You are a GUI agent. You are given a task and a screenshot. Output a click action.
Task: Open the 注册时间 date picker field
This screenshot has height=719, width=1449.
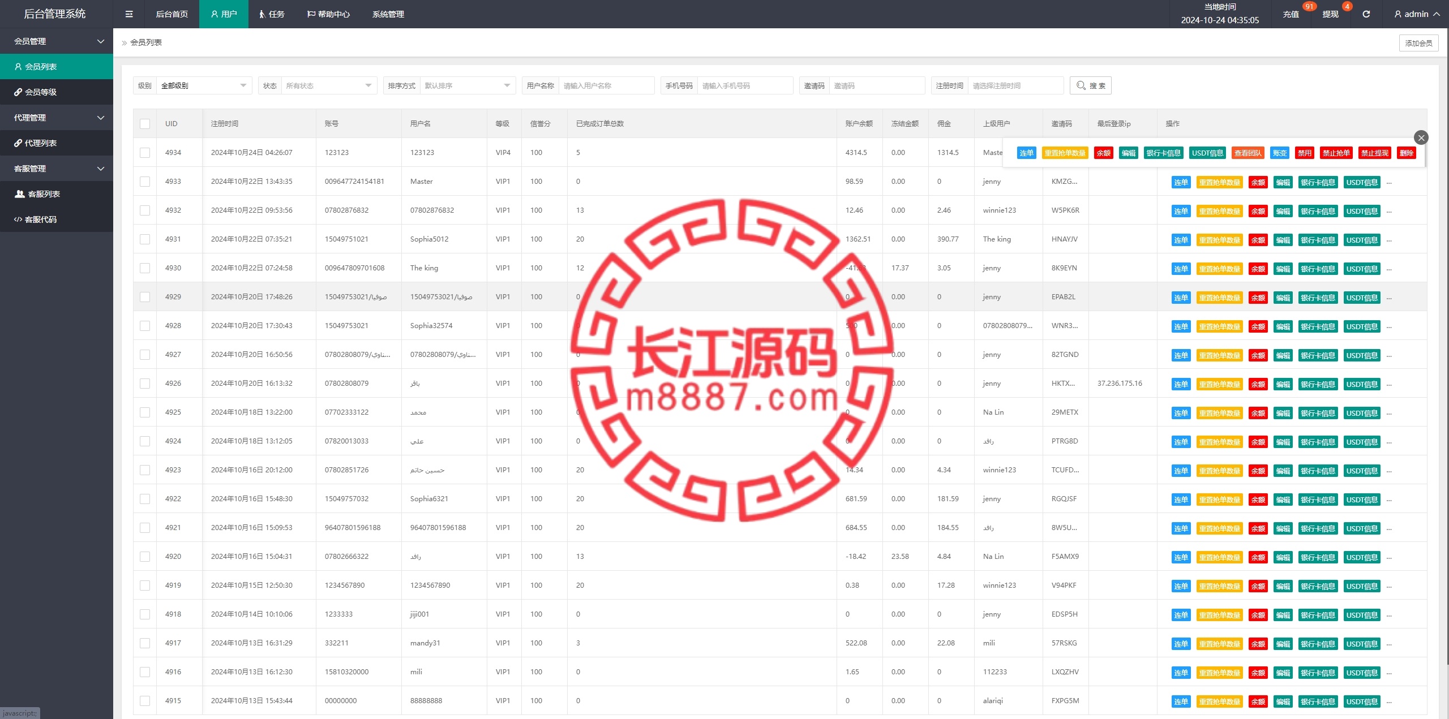pyautogui.click(x=1015, y=85)
